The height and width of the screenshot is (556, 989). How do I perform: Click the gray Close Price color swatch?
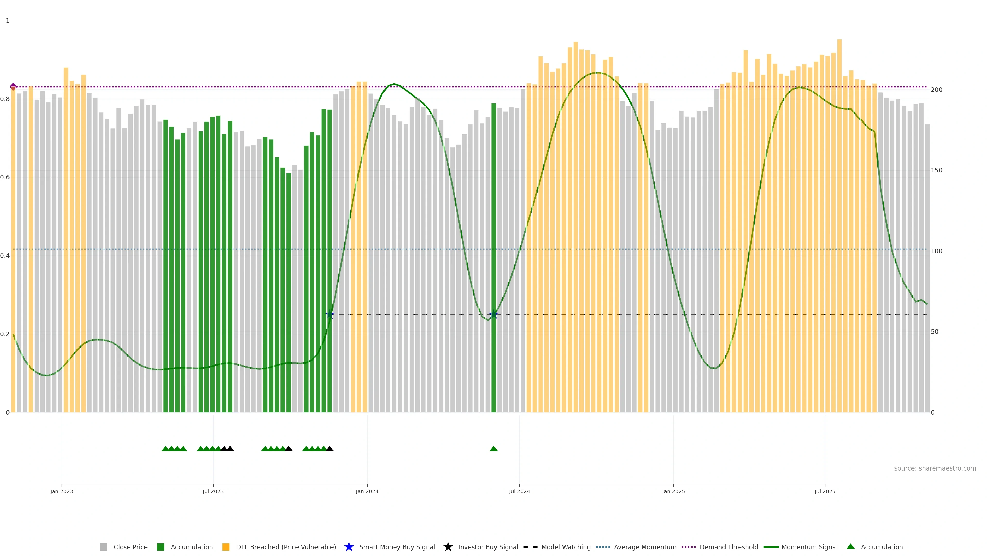point(104,547)
